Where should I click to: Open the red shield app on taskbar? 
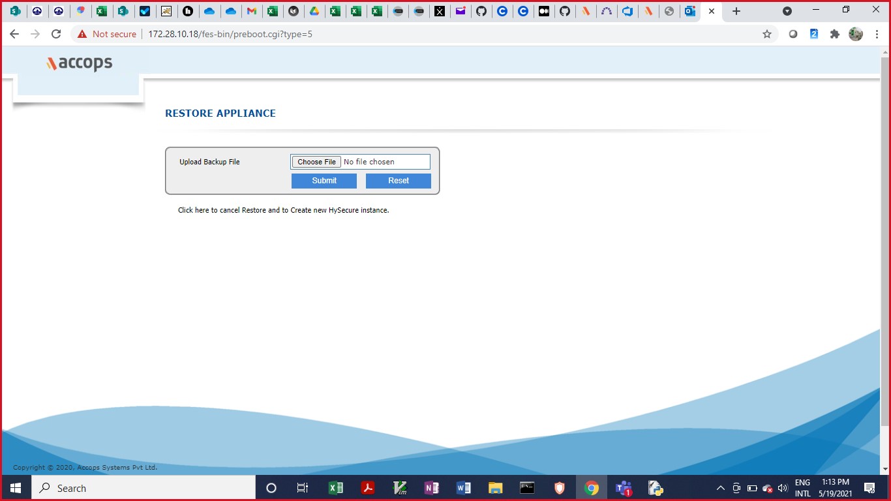(560, 488)
